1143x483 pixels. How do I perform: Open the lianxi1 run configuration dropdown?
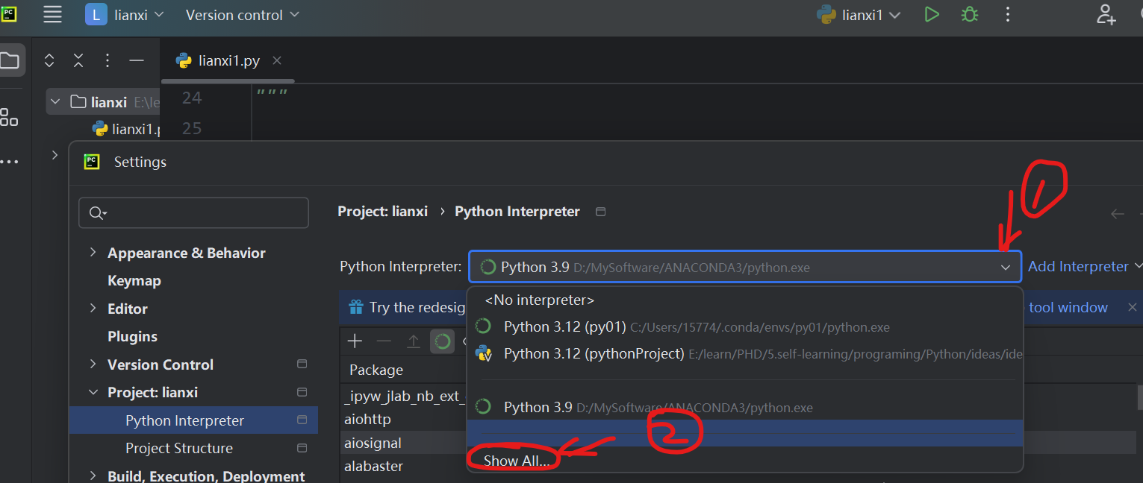click(859, 15)
